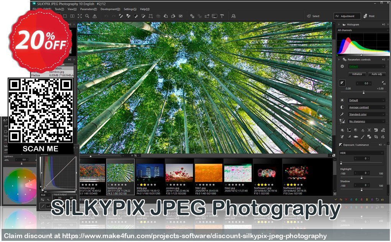Click the white balance sun icon
The width and height of the screenshot is (391, 242).
(342, 100)
